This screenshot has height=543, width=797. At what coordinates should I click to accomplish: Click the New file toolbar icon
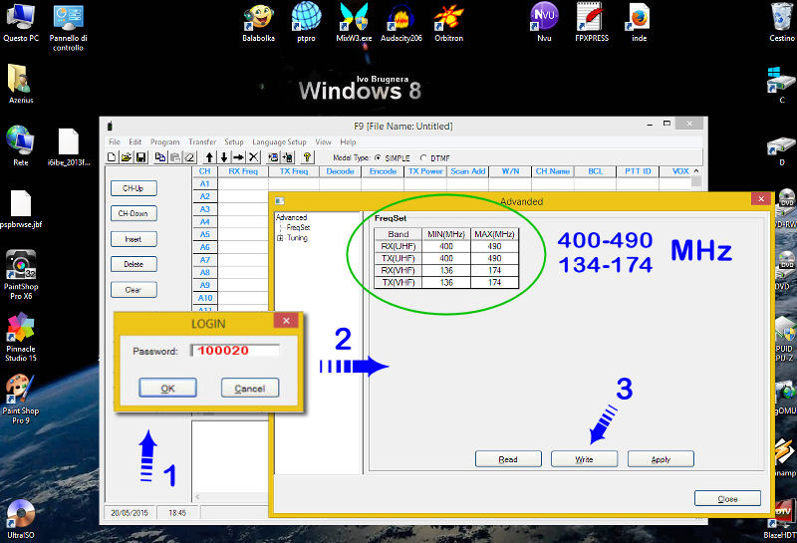coord(112,157)
